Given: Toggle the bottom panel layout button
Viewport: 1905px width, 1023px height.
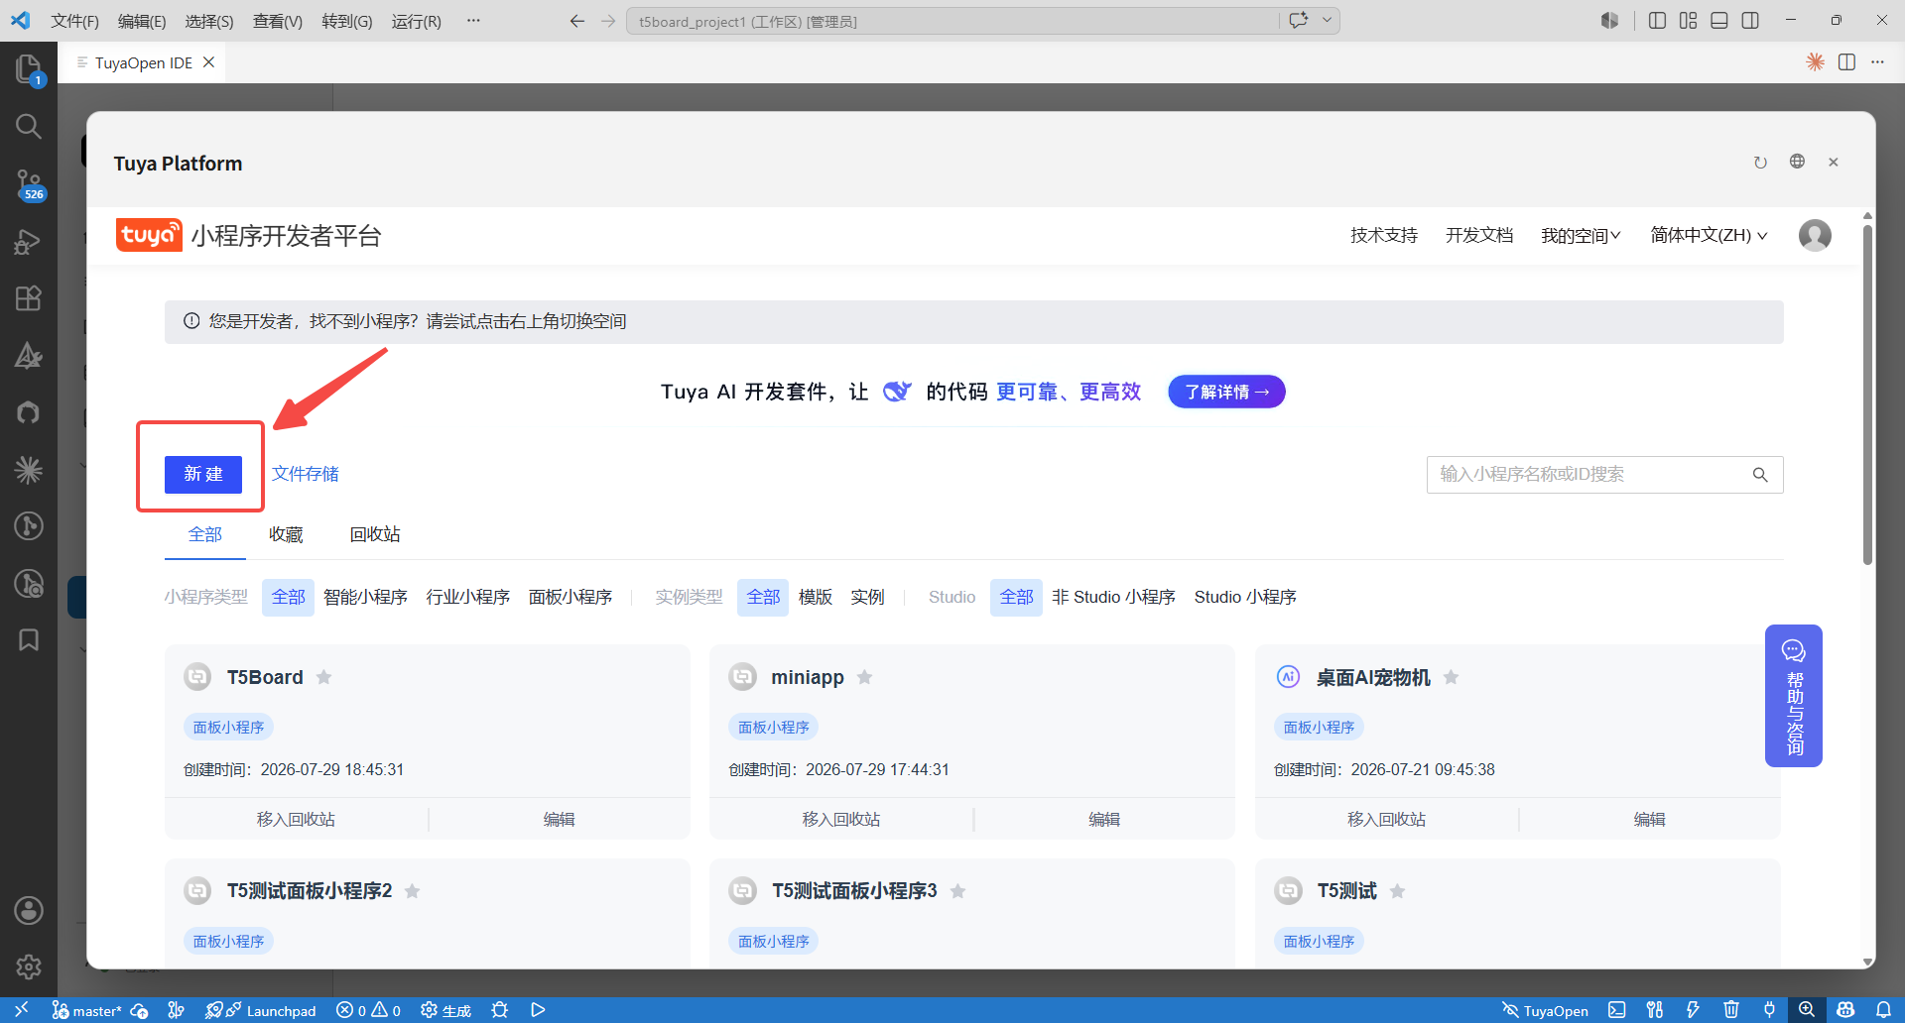Looking at the screenshot, I should pyautogui.click(x=1719, y=21).
